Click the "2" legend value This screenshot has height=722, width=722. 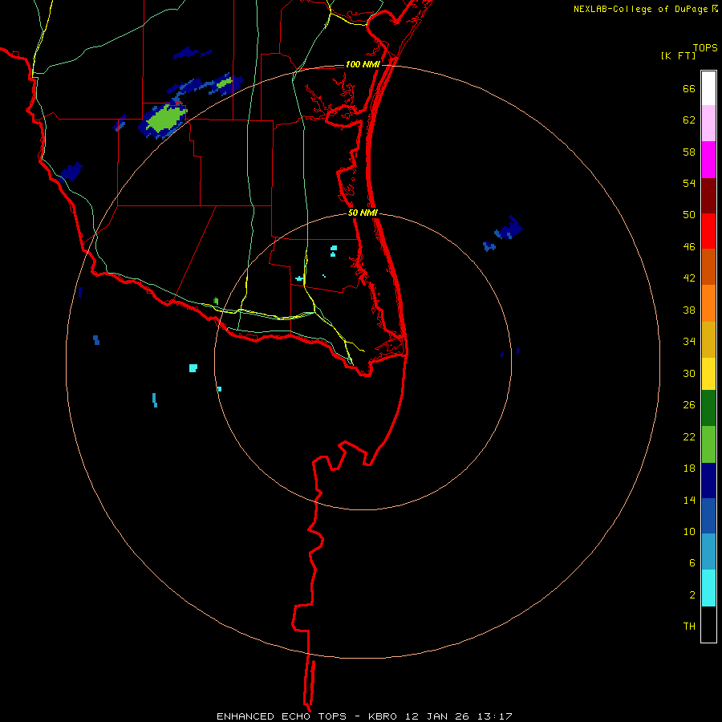click(692, 595)
